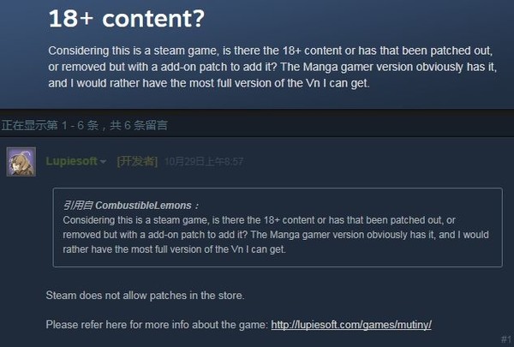514x347 pixels.
Task: Open the Lupiesoft username profile link
Action: (71, 161)
